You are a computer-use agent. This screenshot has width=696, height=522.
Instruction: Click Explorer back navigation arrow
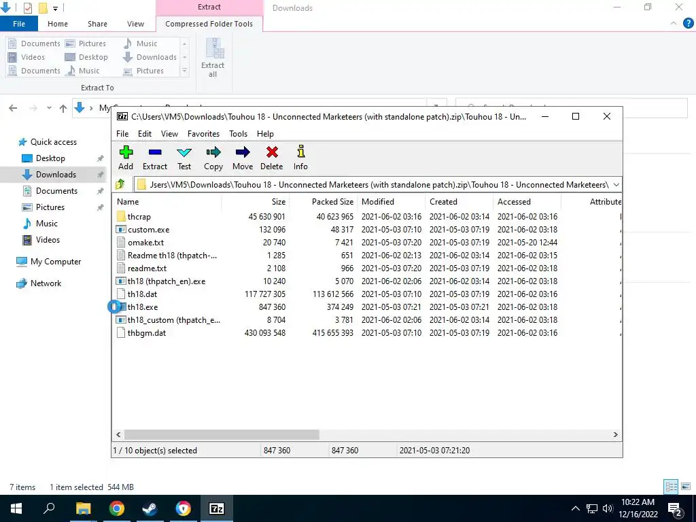[x=14, y=108]
